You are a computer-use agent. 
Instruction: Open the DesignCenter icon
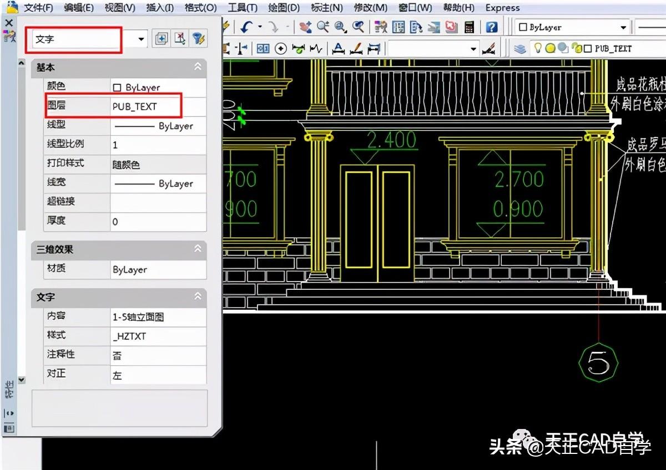coord(398,27)
